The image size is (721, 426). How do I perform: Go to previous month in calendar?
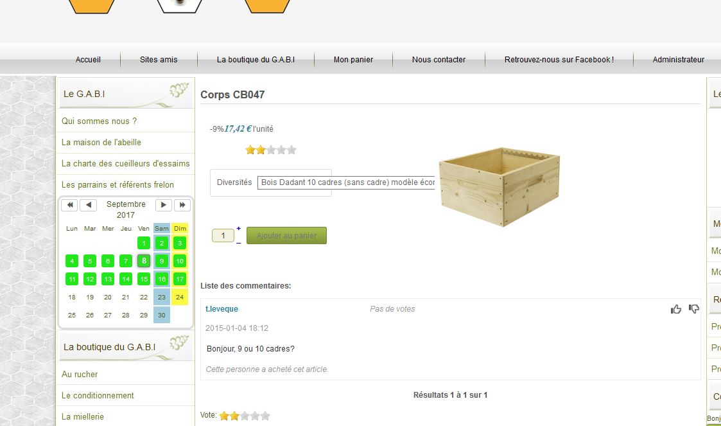89,205
